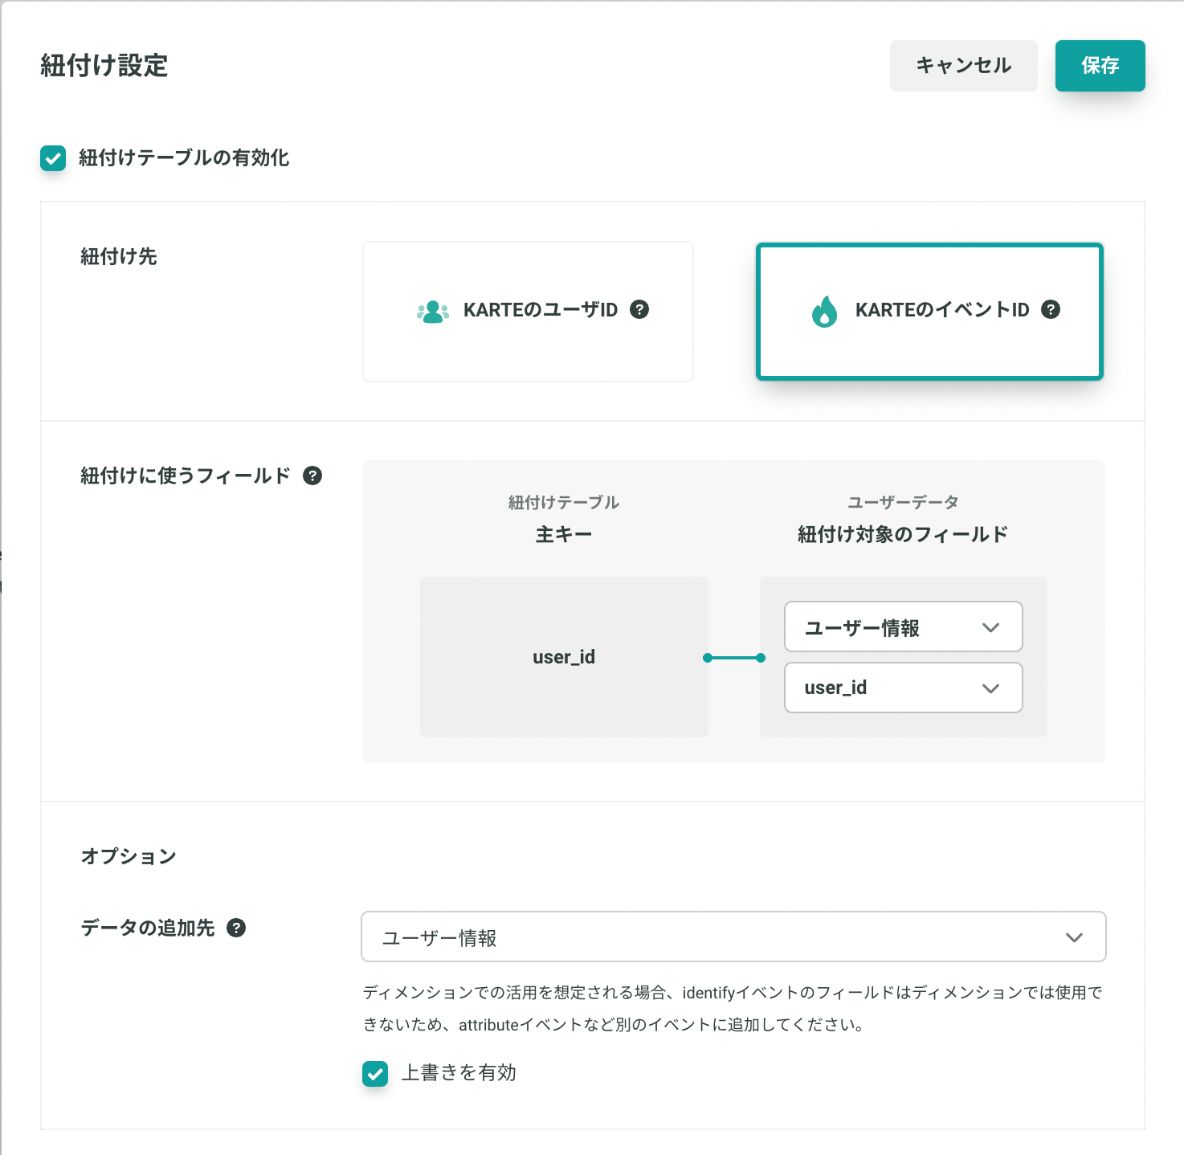1184x1155 pixels.
Task: Open help for 紐付けに使うフィールド
Action: (x=312, y=475)
